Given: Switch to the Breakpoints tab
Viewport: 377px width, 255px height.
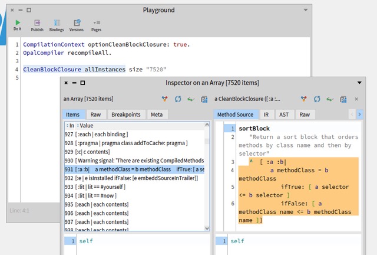Looking at the screenshot, I should (125, 115).
